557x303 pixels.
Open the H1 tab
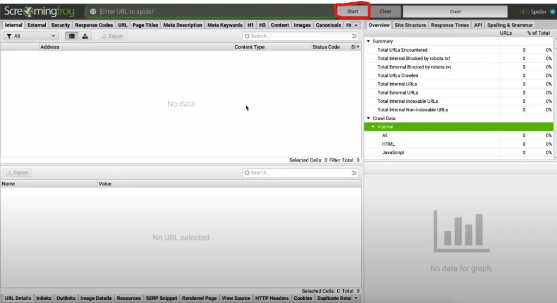click(x=250, y=25)
